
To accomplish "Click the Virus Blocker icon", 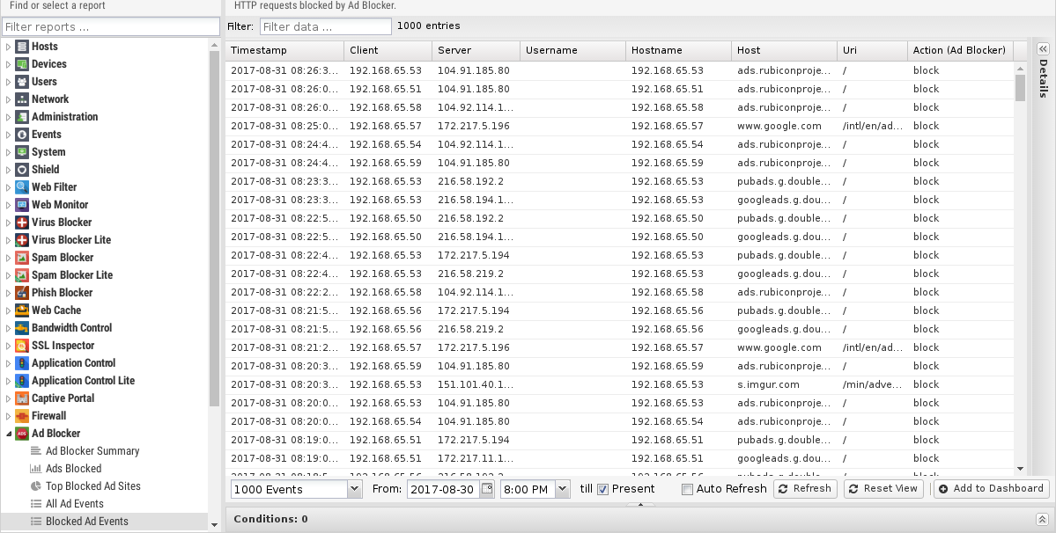I will (x=22, y=223).
